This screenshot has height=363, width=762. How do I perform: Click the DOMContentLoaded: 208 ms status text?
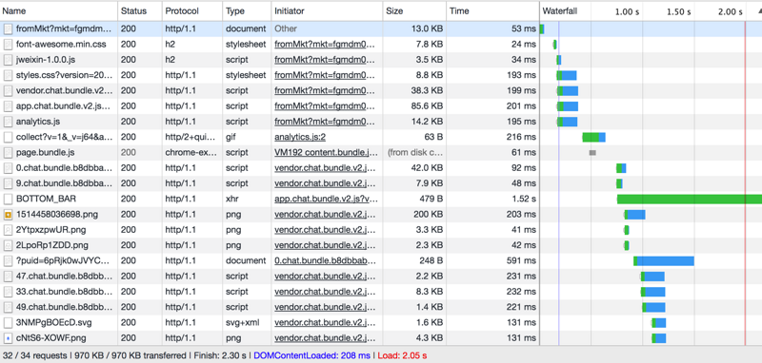point(311,355)
